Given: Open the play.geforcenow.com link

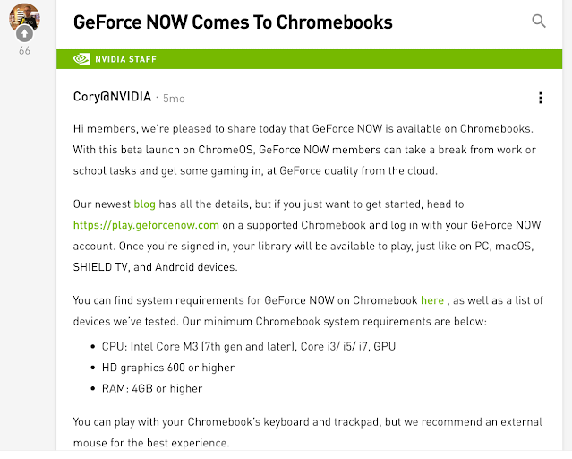Looking at the screenshot, I should (x=146, y=225).
